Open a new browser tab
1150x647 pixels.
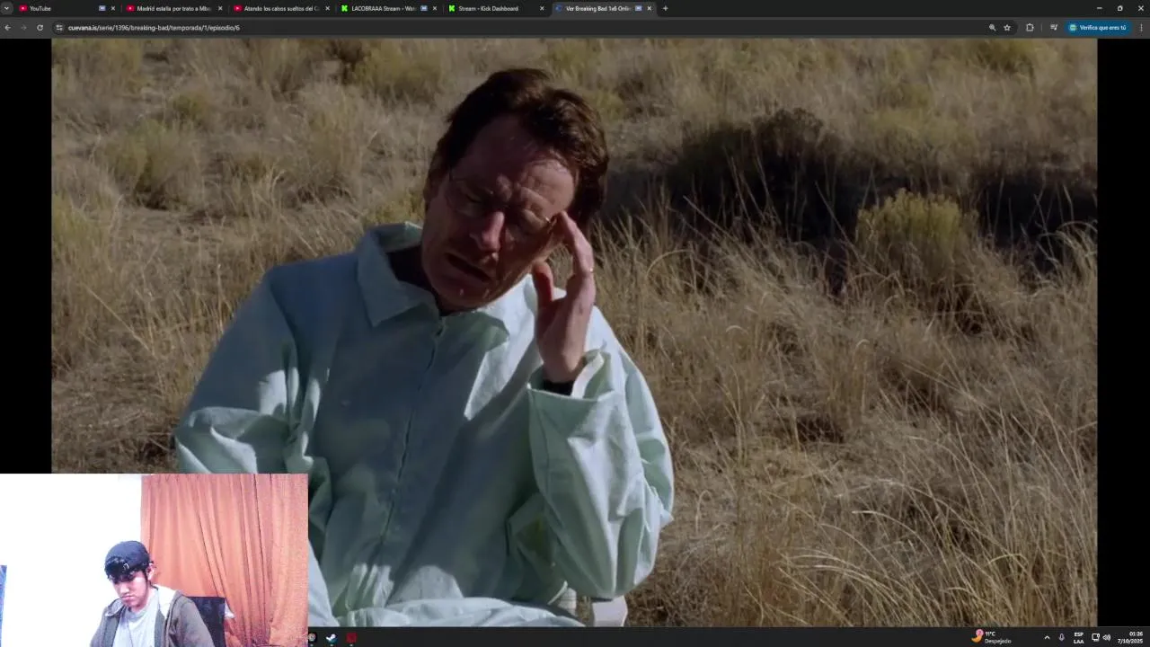point(665,8)
